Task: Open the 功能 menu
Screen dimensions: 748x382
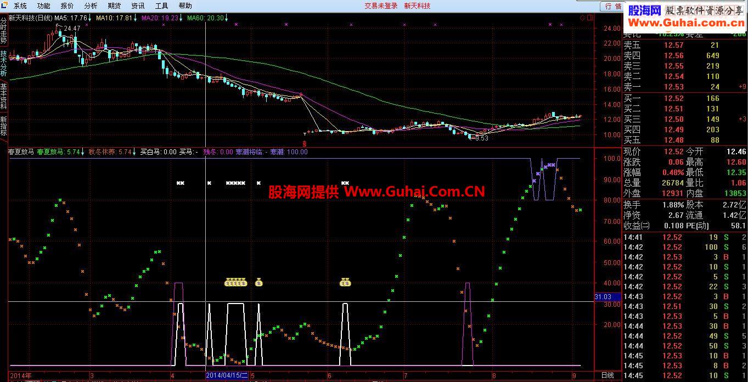Action: click(43, 6)
